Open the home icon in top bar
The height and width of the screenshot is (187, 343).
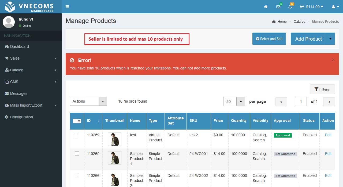click(x=266, y=7)
